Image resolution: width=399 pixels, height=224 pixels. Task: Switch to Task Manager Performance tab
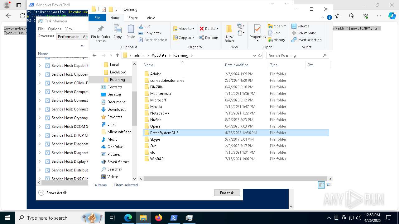[x=69, y=36]
